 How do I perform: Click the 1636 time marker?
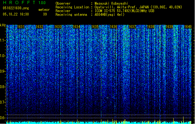pos(114,27)
